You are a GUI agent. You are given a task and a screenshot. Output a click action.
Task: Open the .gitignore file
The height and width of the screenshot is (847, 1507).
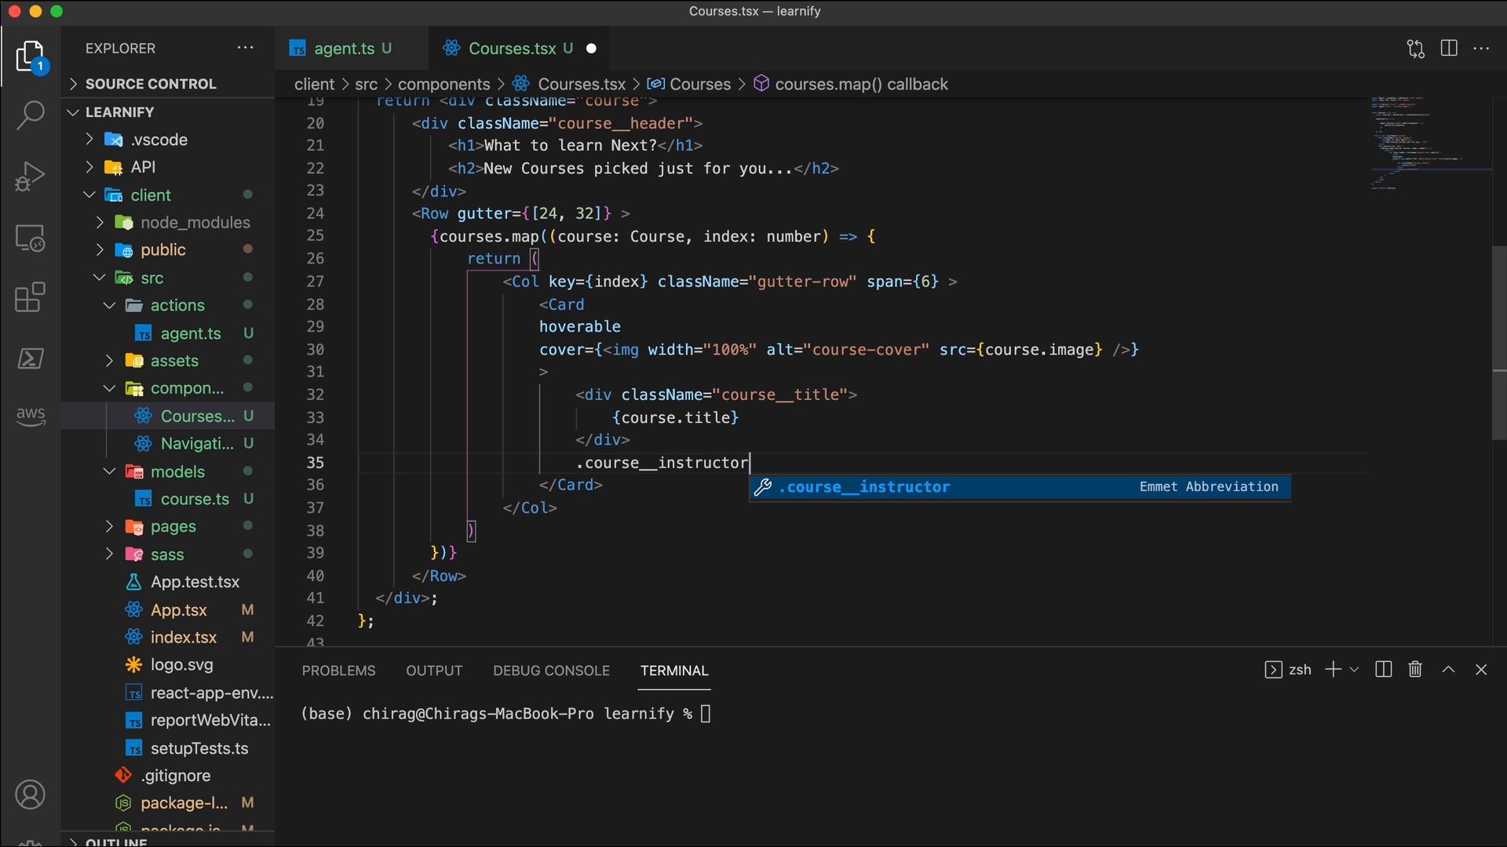pos(168,776)
